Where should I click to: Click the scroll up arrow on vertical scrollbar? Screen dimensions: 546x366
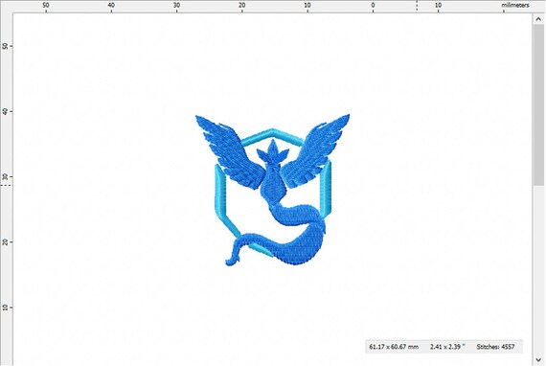pos(538,19)
